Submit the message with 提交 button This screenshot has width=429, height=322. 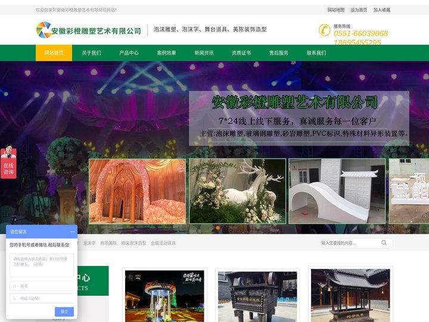coord(64,312)
